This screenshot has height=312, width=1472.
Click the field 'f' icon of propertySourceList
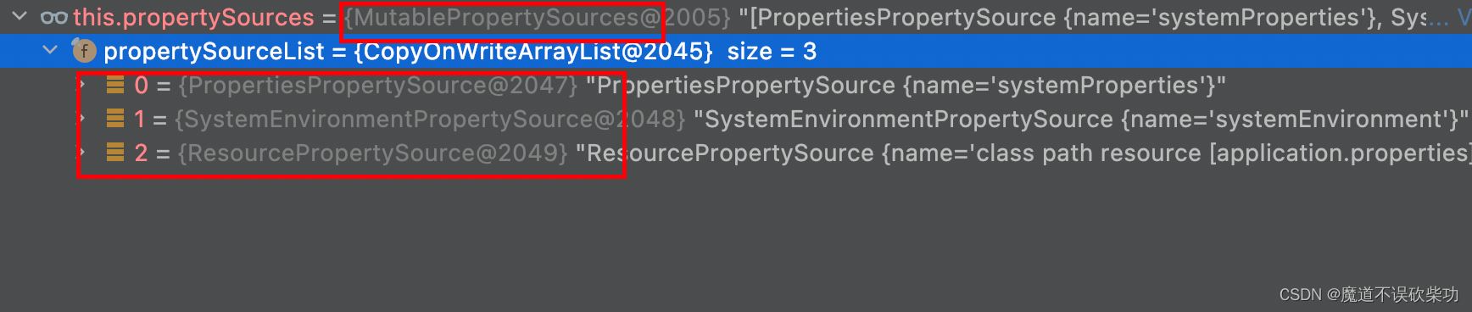(x=84, y=52)
